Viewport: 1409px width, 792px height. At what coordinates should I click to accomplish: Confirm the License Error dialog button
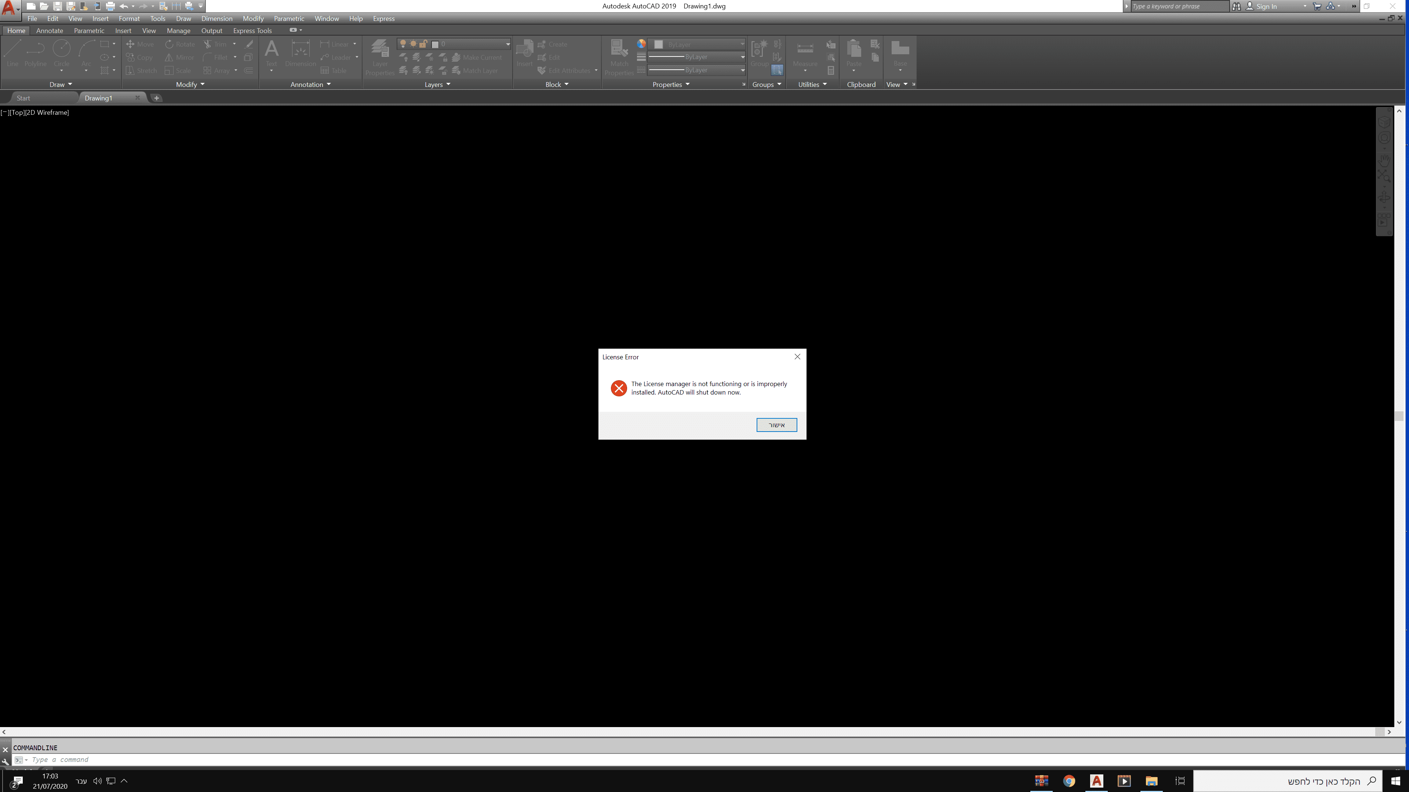776,425
